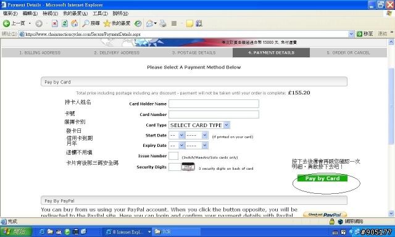The height and width of the screenshot is (237, 395).
Task: Click the yellow note toolbar icon
Action: point(189,23)
